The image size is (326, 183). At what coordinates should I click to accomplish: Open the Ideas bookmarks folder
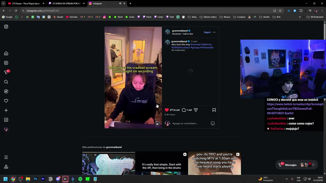[192, 17]
